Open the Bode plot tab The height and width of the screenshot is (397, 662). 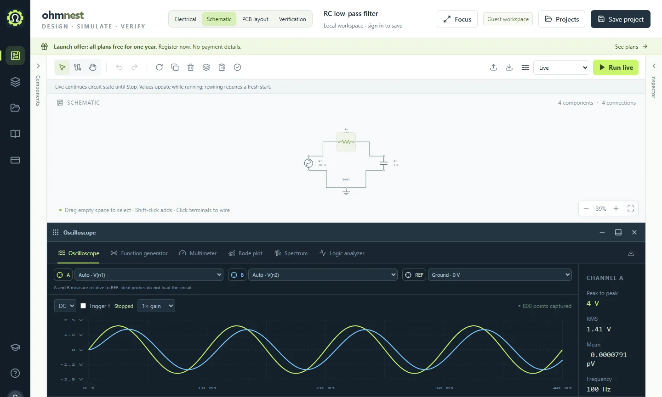pos(245,253)
